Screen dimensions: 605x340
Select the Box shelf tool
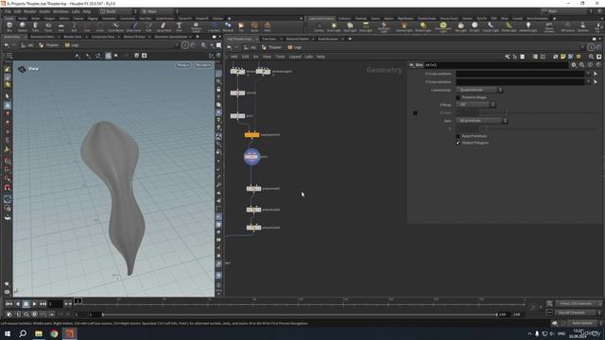click(x=9, y=26)
